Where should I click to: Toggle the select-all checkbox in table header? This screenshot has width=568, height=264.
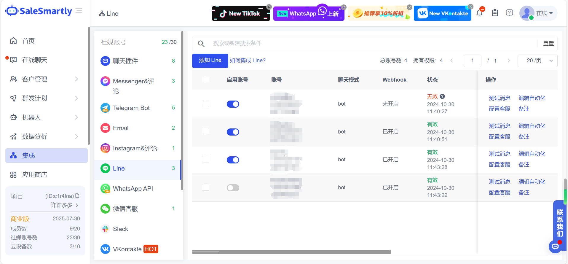coord(205,79)
